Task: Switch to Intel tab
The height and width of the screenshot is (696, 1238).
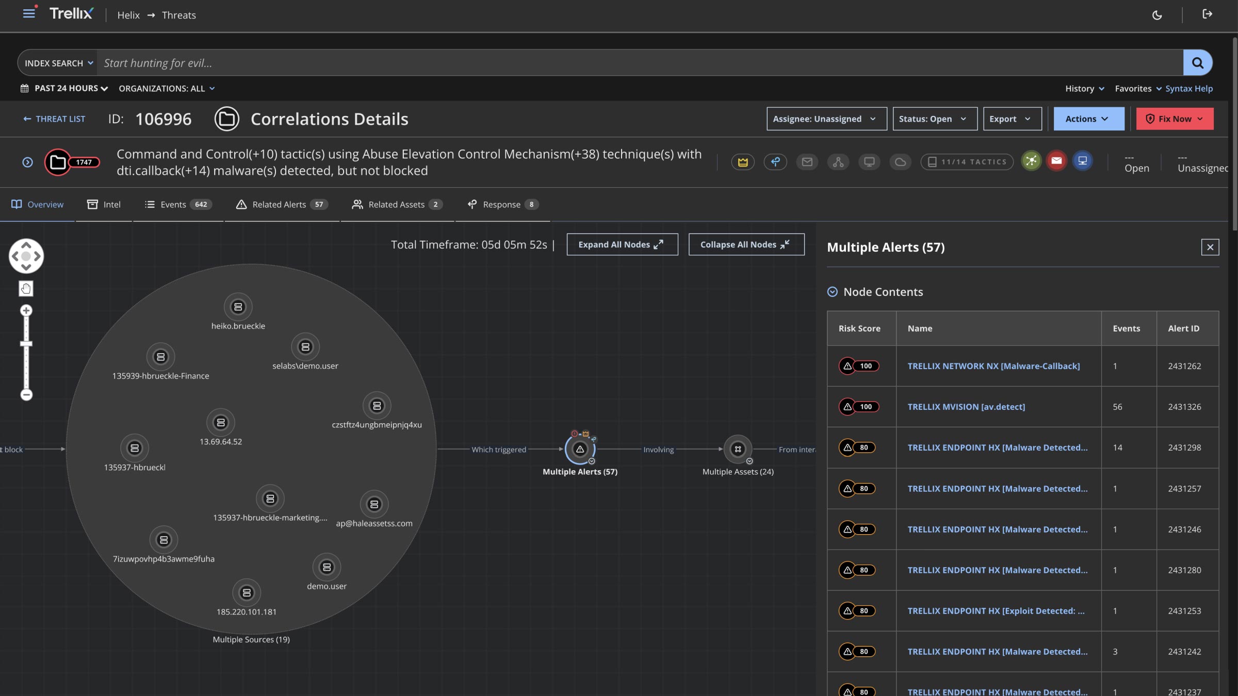Action: pyautogui.click(x=104, y=205)
